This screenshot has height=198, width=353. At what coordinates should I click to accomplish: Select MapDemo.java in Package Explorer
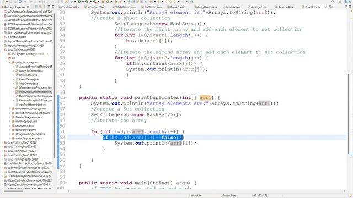27,83
